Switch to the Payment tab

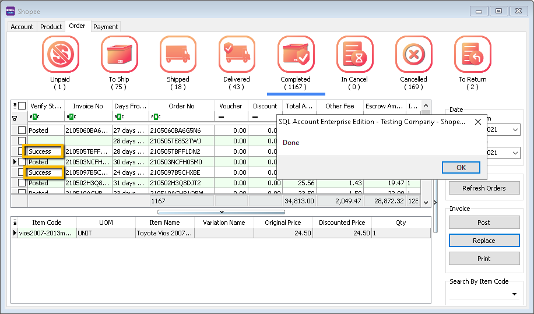pyautogui.click(x=106, y=27)
